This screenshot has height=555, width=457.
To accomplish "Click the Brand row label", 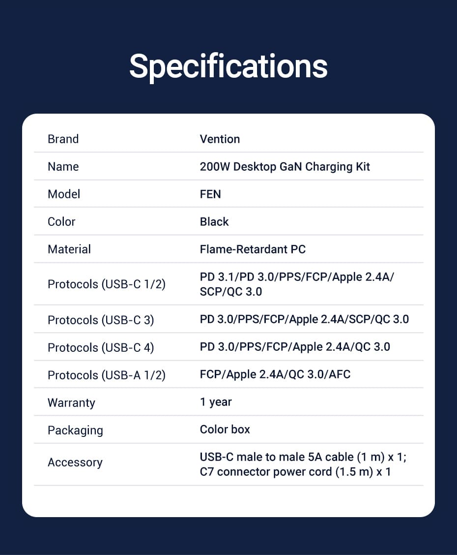I will pyautogui.click(x=63, y=139).
